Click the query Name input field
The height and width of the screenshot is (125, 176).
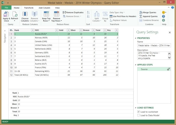point(154,45)
